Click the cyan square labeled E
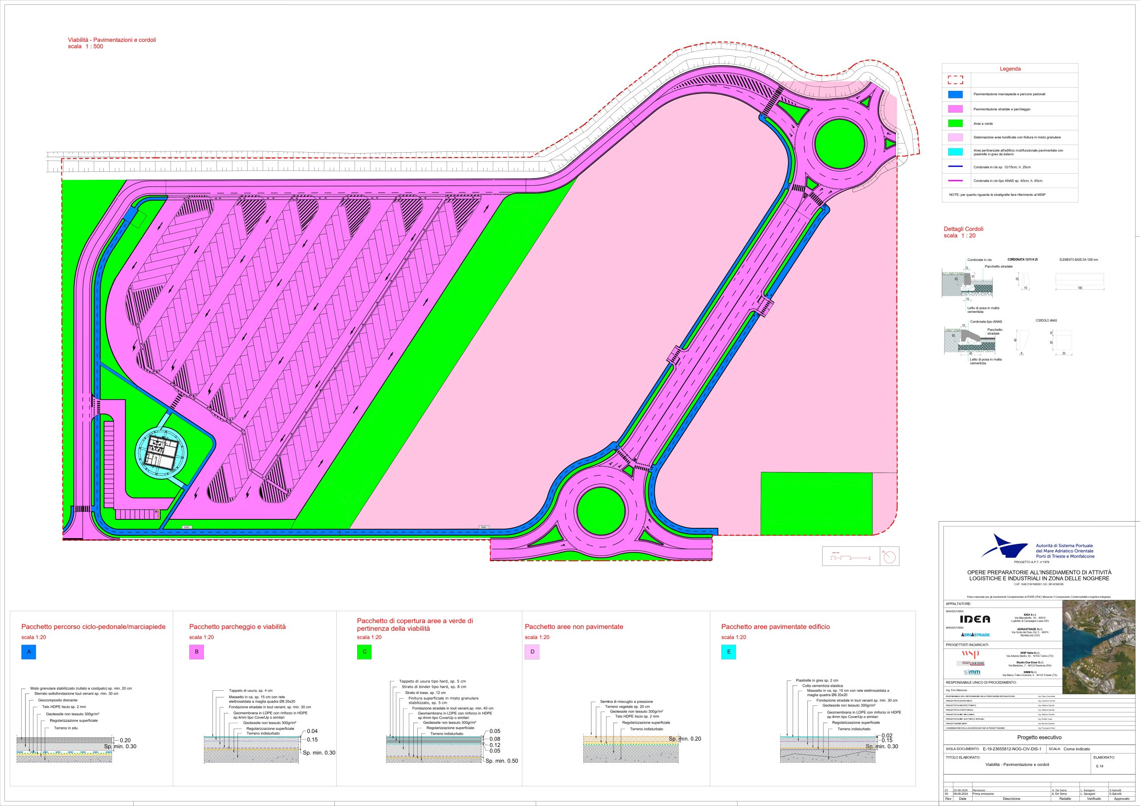 (729, 652)
